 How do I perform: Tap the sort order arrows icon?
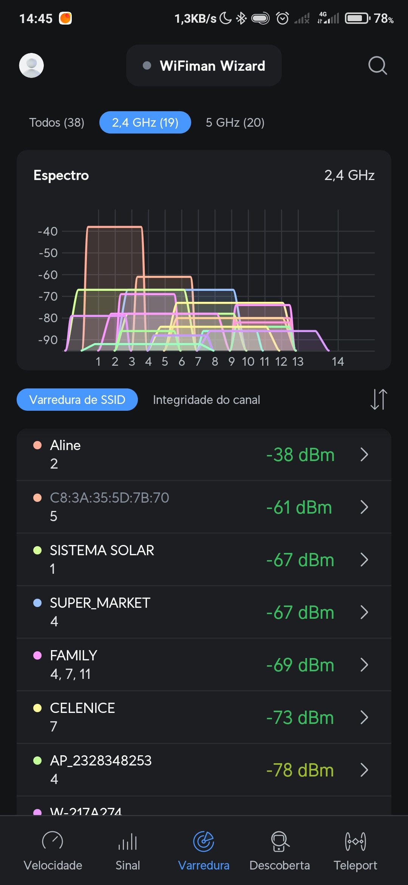pyautogui.click(x=379, y=399)
